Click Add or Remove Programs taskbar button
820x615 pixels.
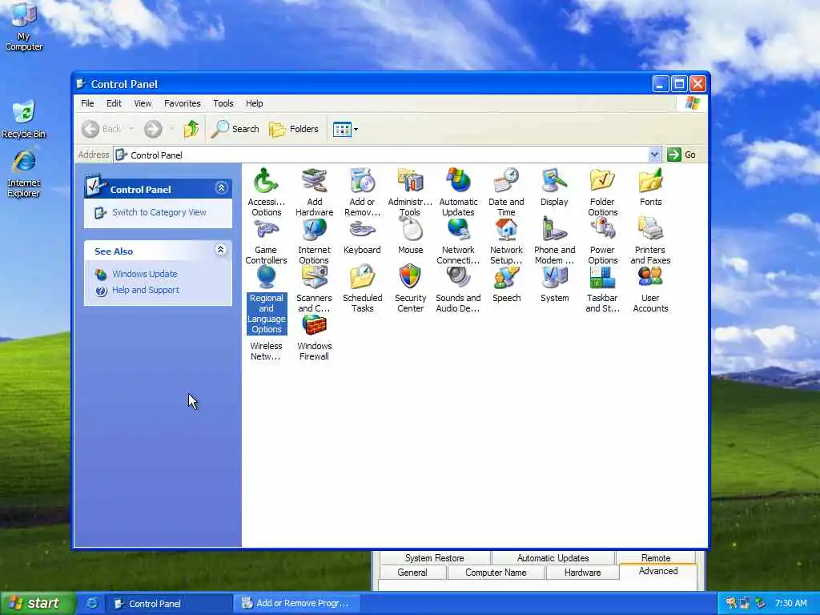pyautogui.click(x=296, y=604)
